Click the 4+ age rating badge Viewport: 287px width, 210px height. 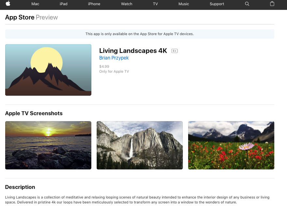point(175,50)
